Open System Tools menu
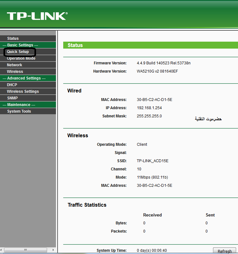 coord(19,111)
